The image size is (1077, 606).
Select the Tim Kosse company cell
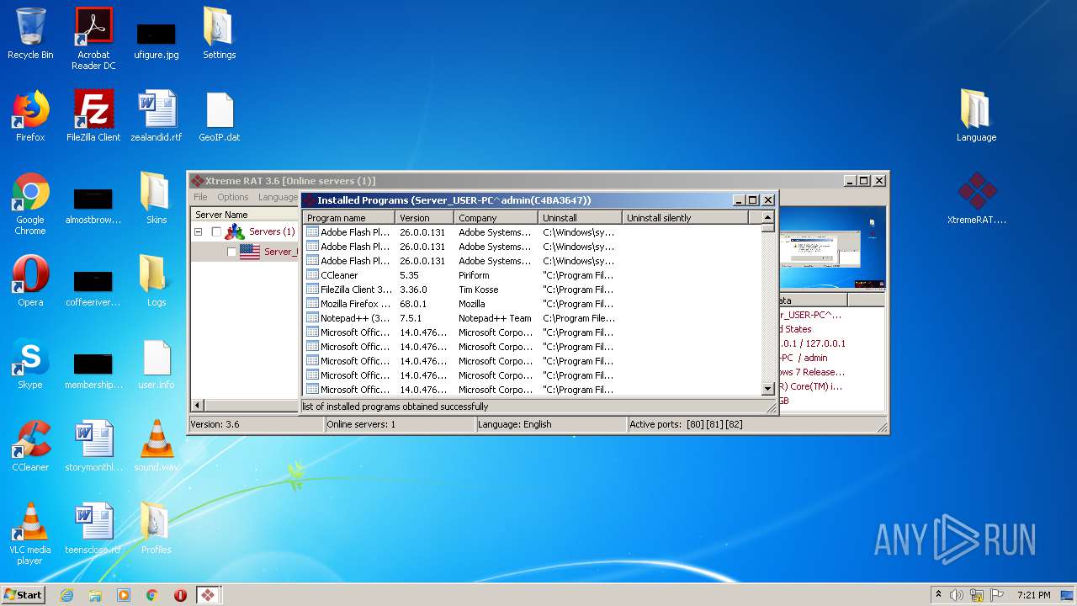click(478, 290)
